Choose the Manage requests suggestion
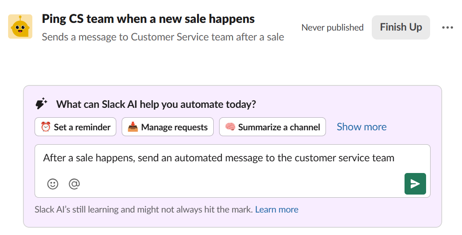Screen dimensions: 462x235 (168, 127)
